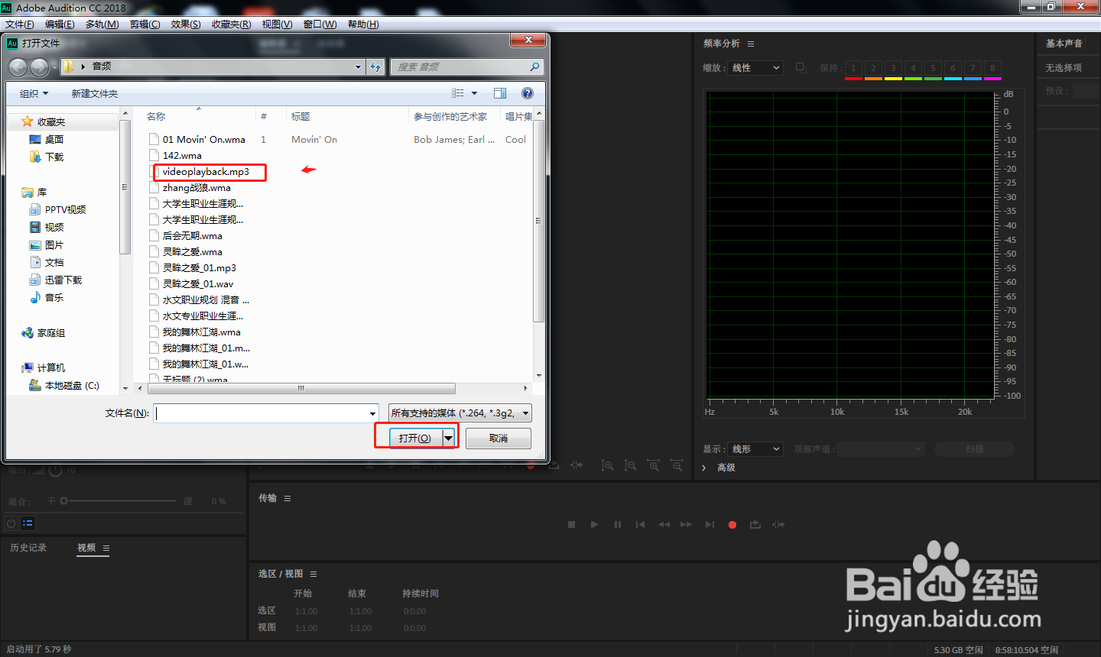The width and height of the screenshot is (1101, 657).
Task: Click zoom in amplitude icon in editor
Action: (607, 465)
